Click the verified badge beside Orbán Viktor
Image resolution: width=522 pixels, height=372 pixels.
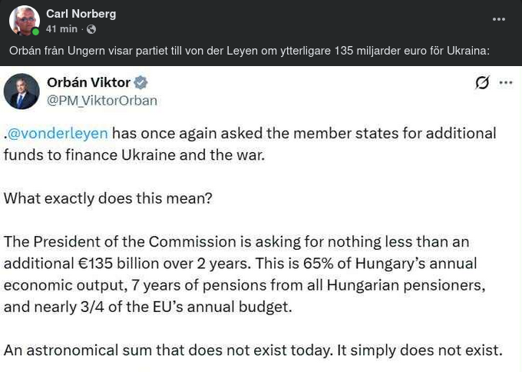[x=140, y=82]
